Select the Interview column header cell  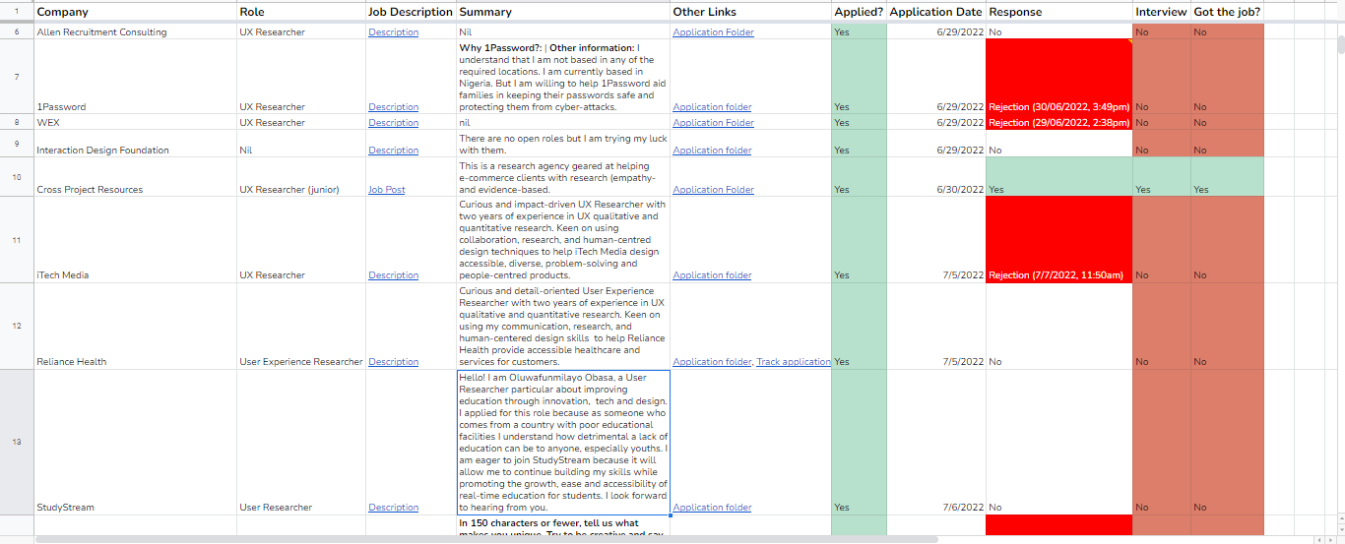pyautogui.click(x=1161, y=12)
